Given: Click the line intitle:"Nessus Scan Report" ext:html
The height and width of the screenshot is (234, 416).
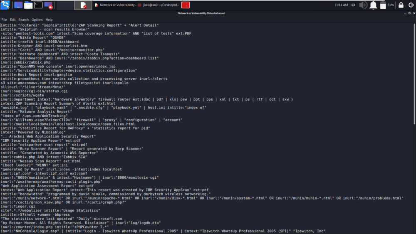Looking at the screenshot, I should 41,161.
